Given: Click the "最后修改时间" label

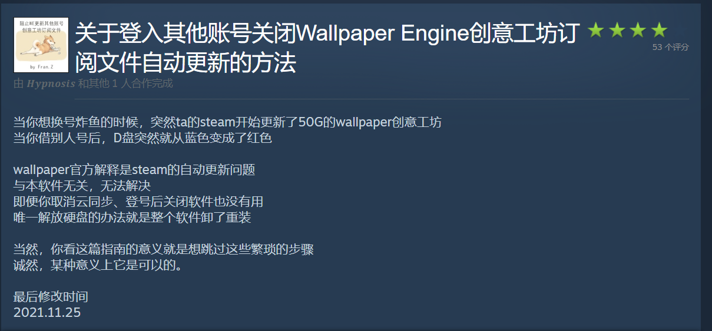Looking at the screenshot, I should point(51,297).
